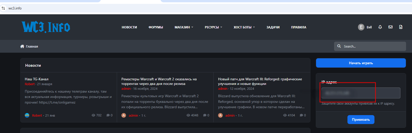Expand the РЕСУРСЫ dropdown menu

pyautogui.click(x=213, y=27)
